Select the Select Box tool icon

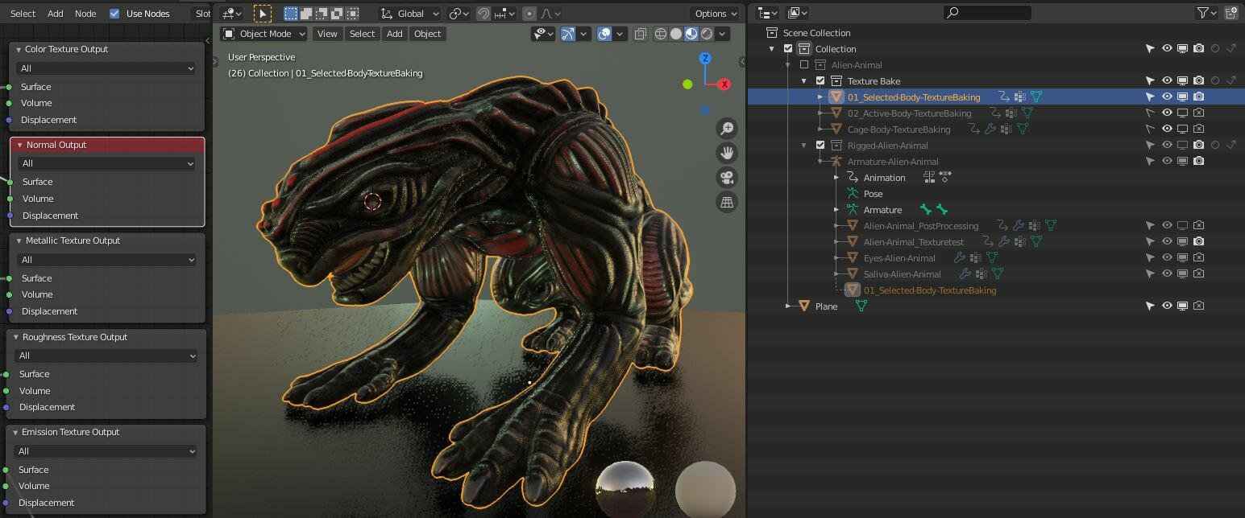pos(263,14)
